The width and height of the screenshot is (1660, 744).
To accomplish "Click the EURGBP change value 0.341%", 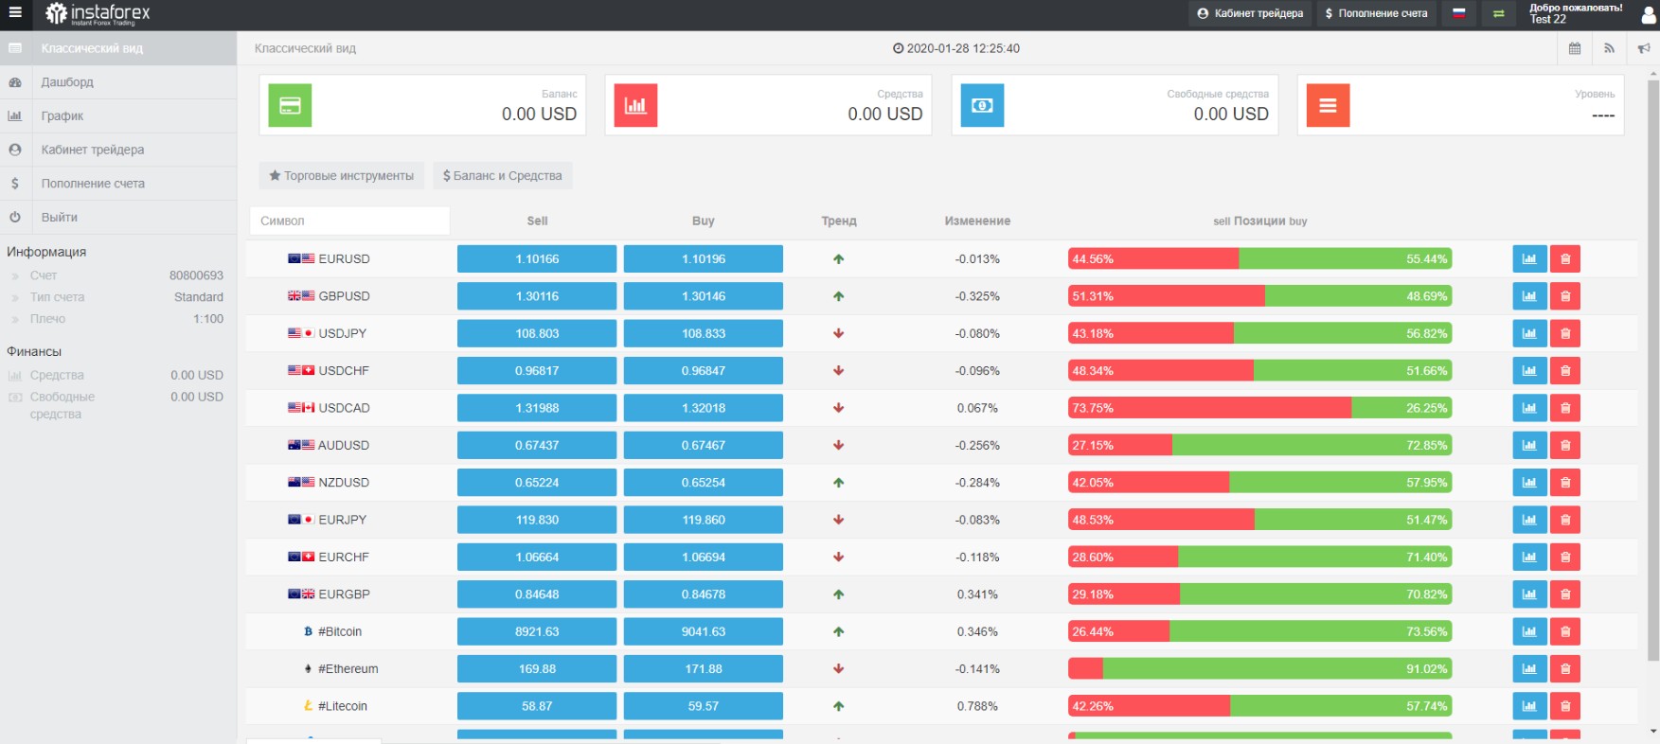I will point(977,594).
